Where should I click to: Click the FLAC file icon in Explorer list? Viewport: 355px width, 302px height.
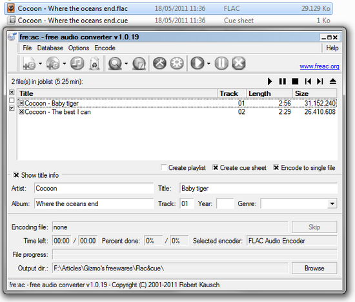point(11,8)
